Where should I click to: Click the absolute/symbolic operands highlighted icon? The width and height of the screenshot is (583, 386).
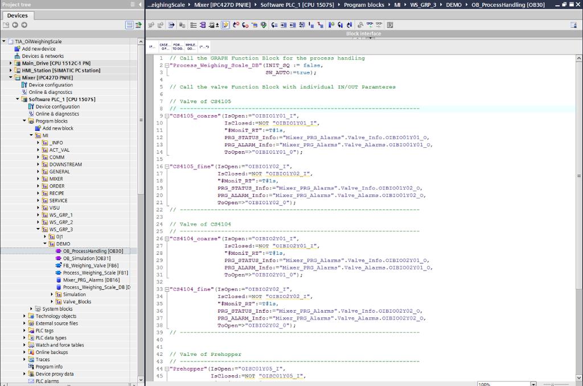[x=225, y=25]
